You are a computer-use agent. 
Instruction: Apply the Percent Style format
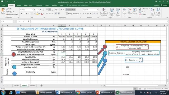click(x=88, y=13)
